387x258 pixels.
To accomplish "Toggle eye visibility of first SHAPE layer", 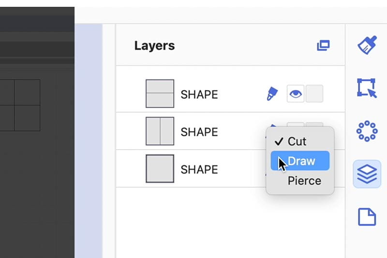I will pyautogui.click(x=296, y=94).
